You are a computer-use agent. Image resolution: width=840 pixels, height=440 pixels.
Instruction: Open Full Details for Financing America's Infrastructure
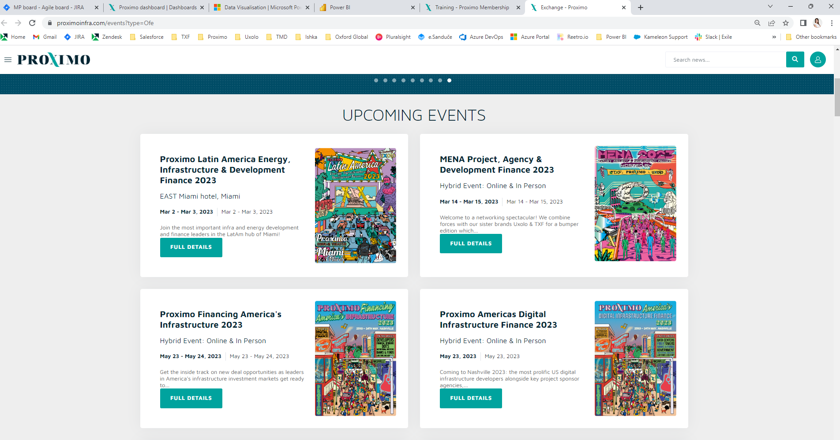[191, 398]
